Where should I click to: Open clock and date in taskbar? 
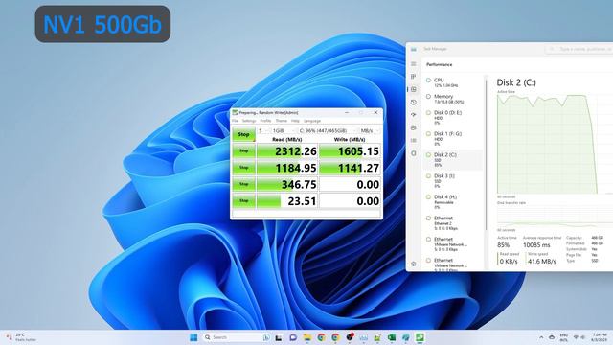point(600,337)
